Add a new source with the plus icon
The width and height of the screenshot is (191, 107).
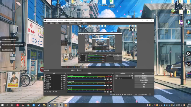coord(45,92)
